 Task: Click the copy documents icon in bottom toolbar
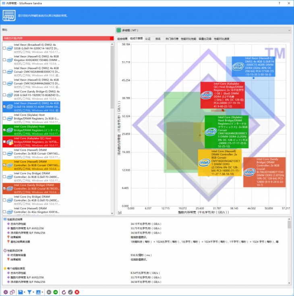point(12,292)
